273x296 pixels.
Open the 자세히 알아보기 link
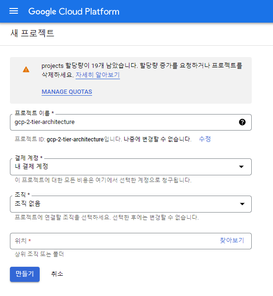98,75
